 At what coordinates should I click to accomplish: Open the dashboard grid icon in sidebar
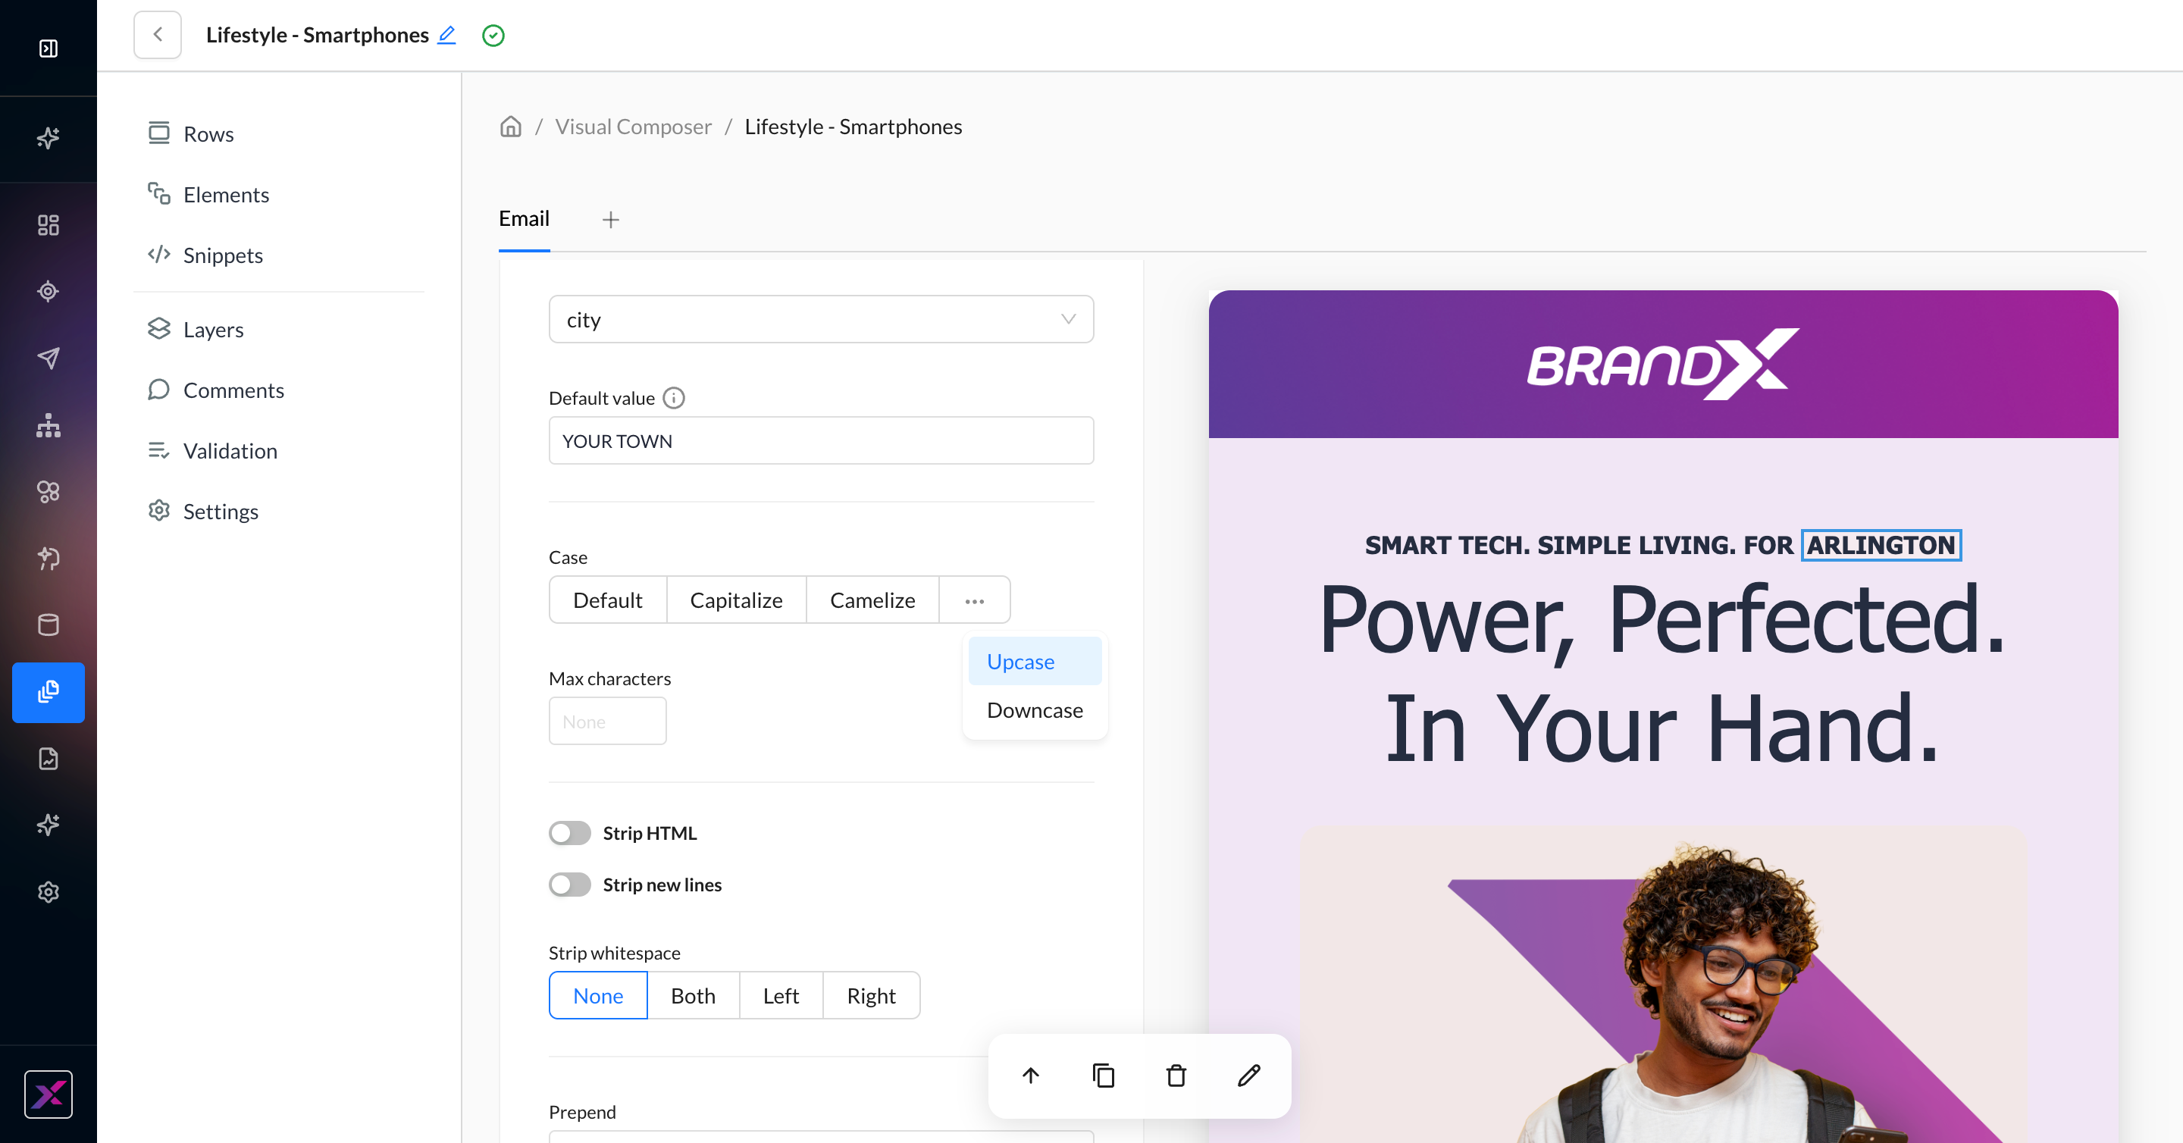point(49,224)
